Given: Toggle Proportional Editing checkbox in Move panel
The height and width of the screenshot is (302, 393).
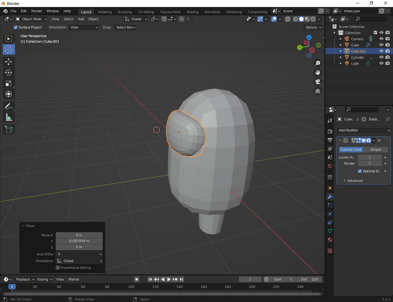Looking at the screenshot, I should pos(58,268).
